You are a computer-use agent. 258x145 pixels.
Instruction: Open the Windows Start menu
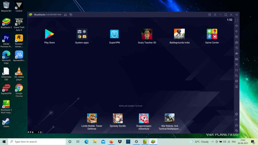pos(4,141)
